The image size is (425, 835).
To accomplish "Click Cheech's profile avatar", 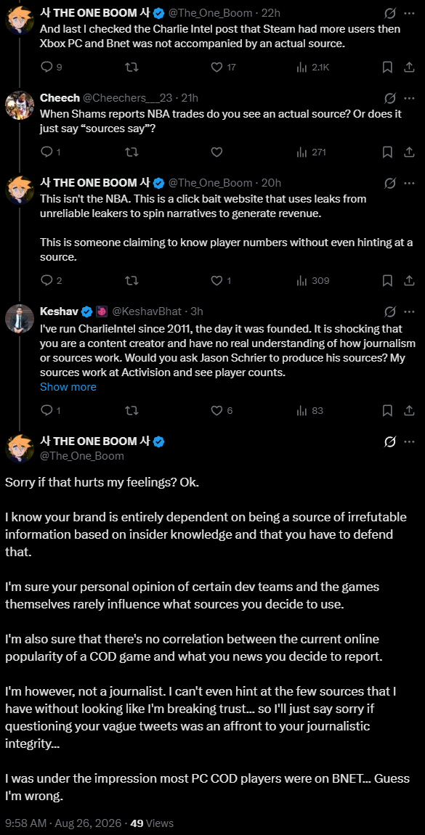I will pyautogui.click(x=20, y=106).
